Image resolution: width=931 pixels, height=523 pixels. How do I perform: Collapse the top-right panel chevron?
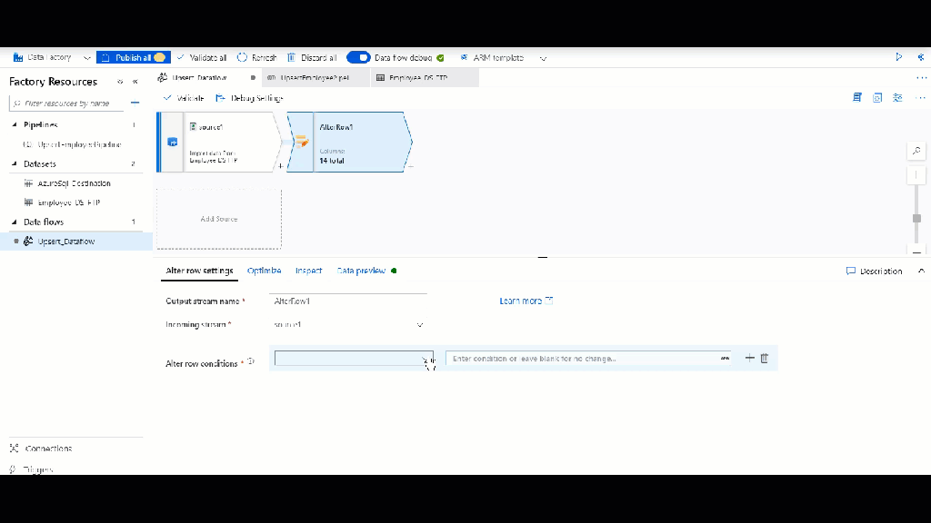(921, 57)
